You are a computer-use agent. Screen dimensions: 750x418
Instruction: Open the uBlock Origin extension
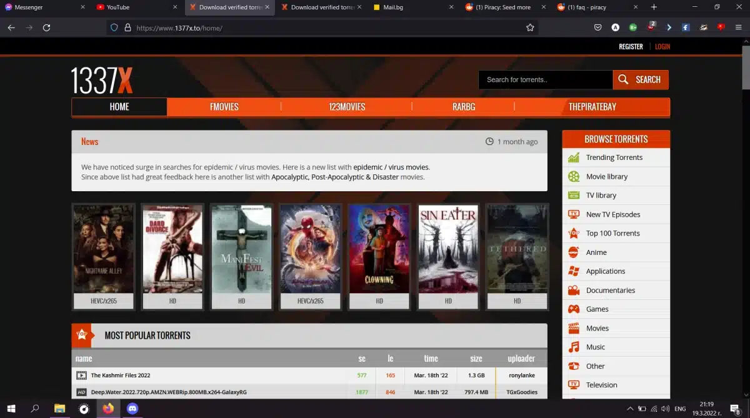(651, 27)
